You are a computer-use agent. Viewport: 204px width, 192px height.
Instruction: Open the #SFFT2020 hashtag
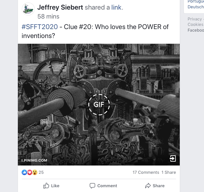pos(40,27)
